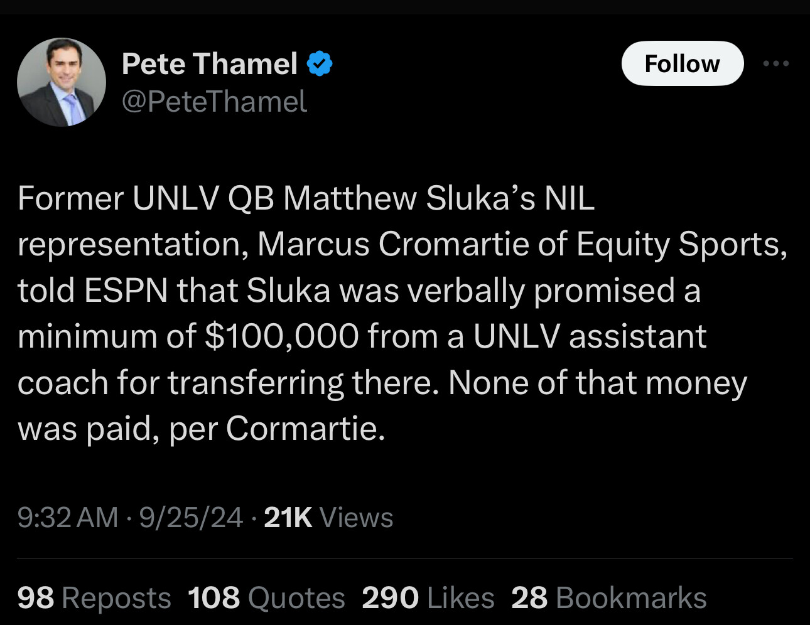
Task: Open the 108 Quotes list
Action: [266, 597]
